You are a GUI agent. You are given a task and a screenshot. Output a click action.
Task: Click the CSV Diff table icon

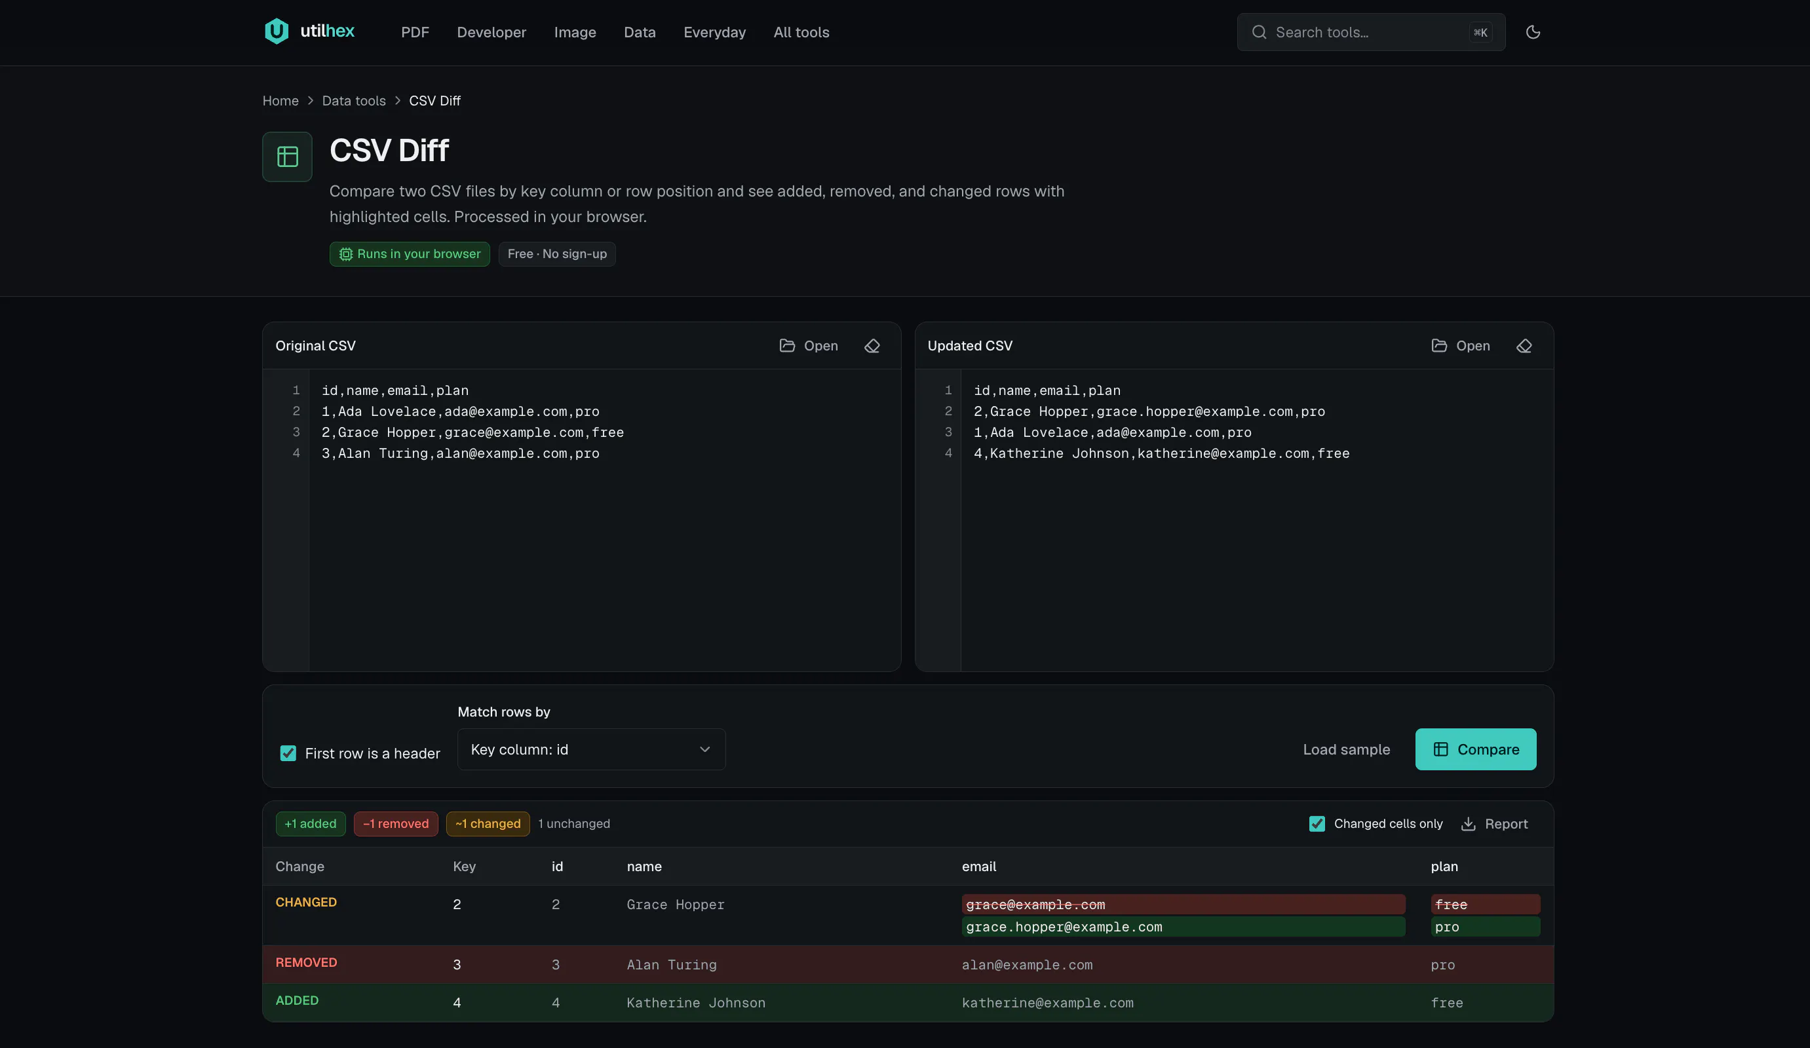[x=287, y=157]
